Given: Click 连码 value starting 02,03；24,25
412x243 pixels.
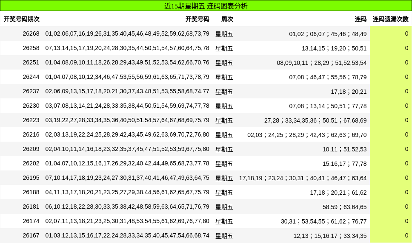Looking at the screenshot, I should (307, 135).
